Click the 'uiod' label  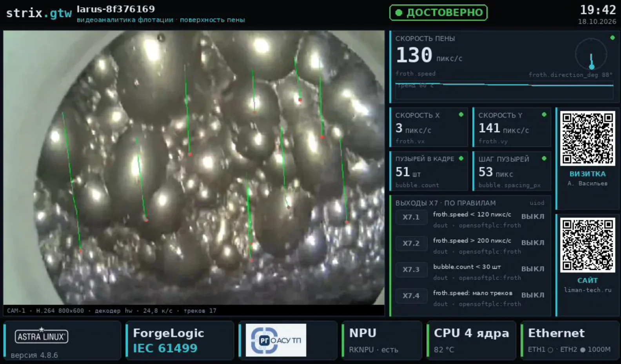[x=537, y=203]
